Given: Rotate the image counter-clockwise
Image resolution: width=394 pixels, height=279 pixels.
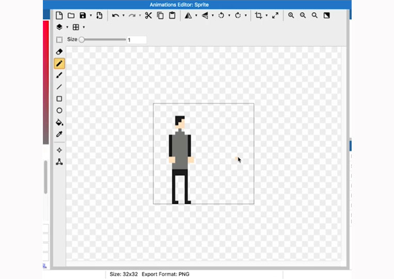Looking at the screenshot, I should [x=221, y=15].
